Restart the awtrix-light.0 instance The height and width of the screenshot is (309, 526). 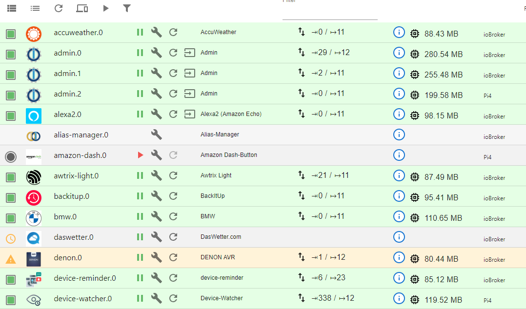click(173, 175)
